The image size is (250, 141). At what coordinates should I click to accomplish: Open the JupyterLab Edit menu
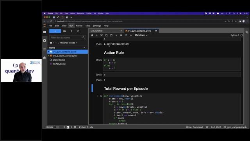click(57, 25)
